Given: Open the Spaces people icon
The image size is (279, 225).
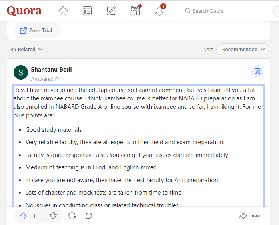Looking at the screenshot, I should pos(135,11).
